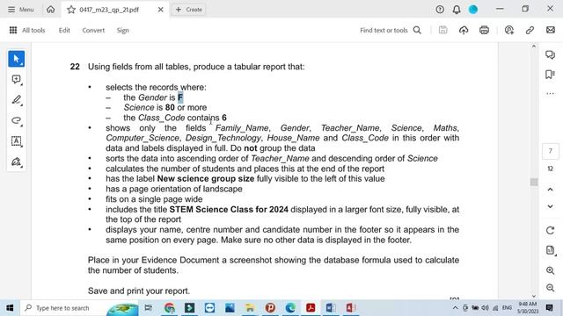Open page display settings icon
The height and width of the screenshot is (316, 563).
coord(550,250)
